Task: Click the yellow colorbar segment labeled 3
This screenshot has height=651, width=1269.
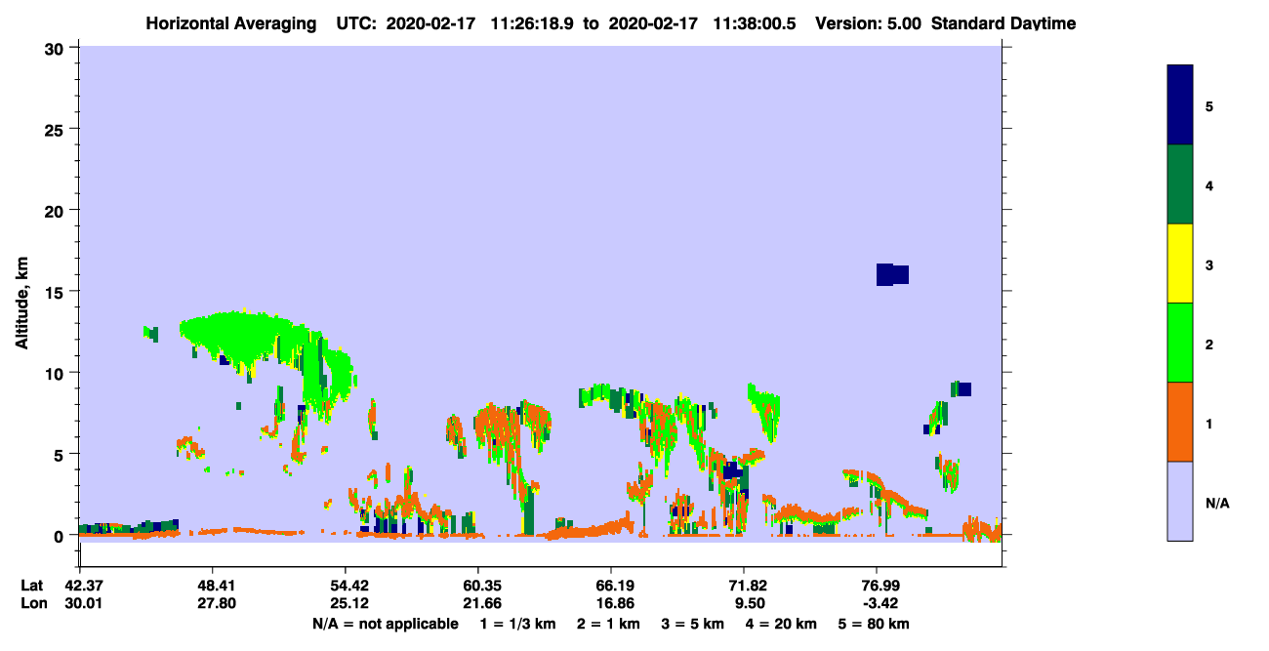Action: (1180, 264)
